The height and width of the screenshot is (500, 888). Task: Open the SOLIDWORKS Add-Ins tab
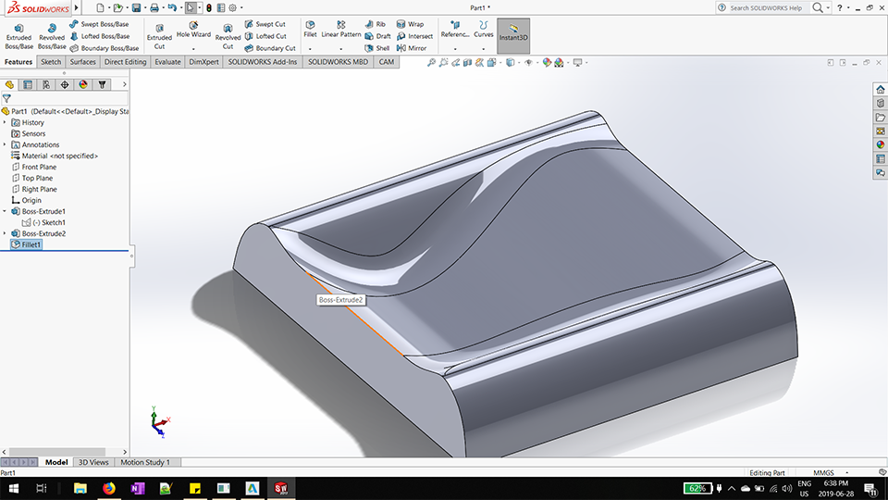262,62
